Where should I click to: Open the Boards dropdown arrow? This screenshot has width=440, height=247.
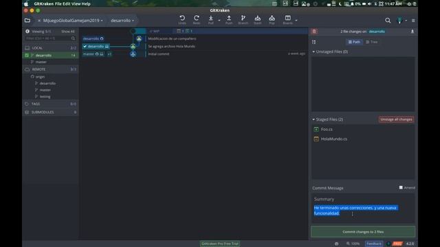click(x=296, y=21)
